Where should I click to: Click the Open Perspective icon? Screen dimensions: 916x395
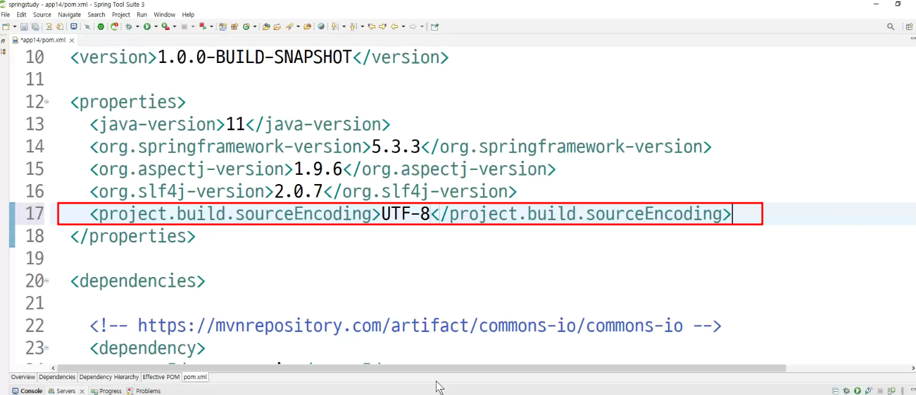coord(909,27)
